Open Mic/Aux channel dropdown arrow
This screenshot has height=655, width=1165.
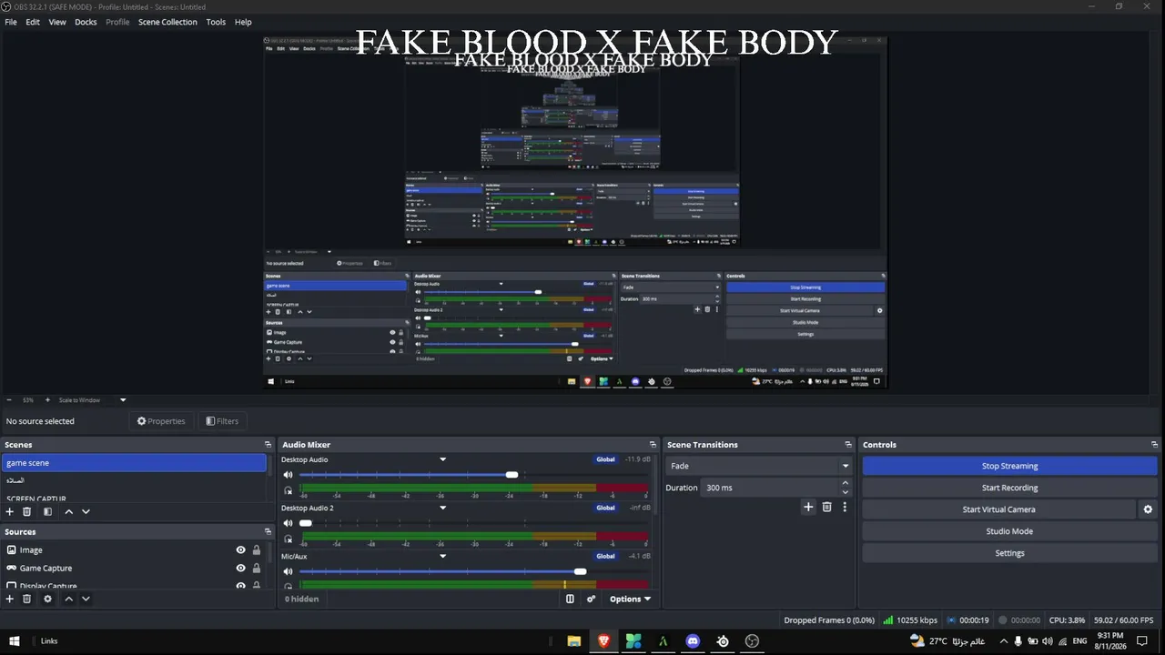point(443,556)
